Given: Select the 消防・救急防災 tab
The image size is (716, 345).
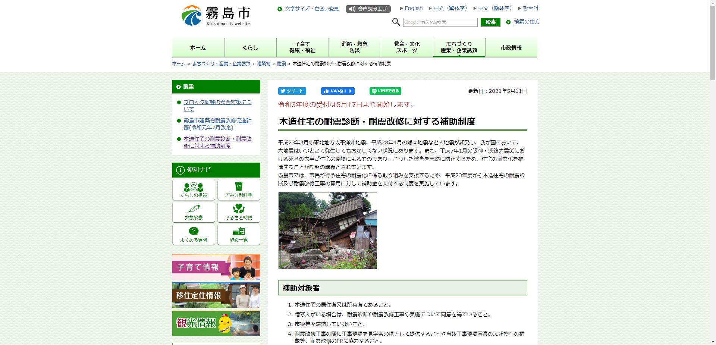Looking at the screenshot, I should (x=354, y=47).
